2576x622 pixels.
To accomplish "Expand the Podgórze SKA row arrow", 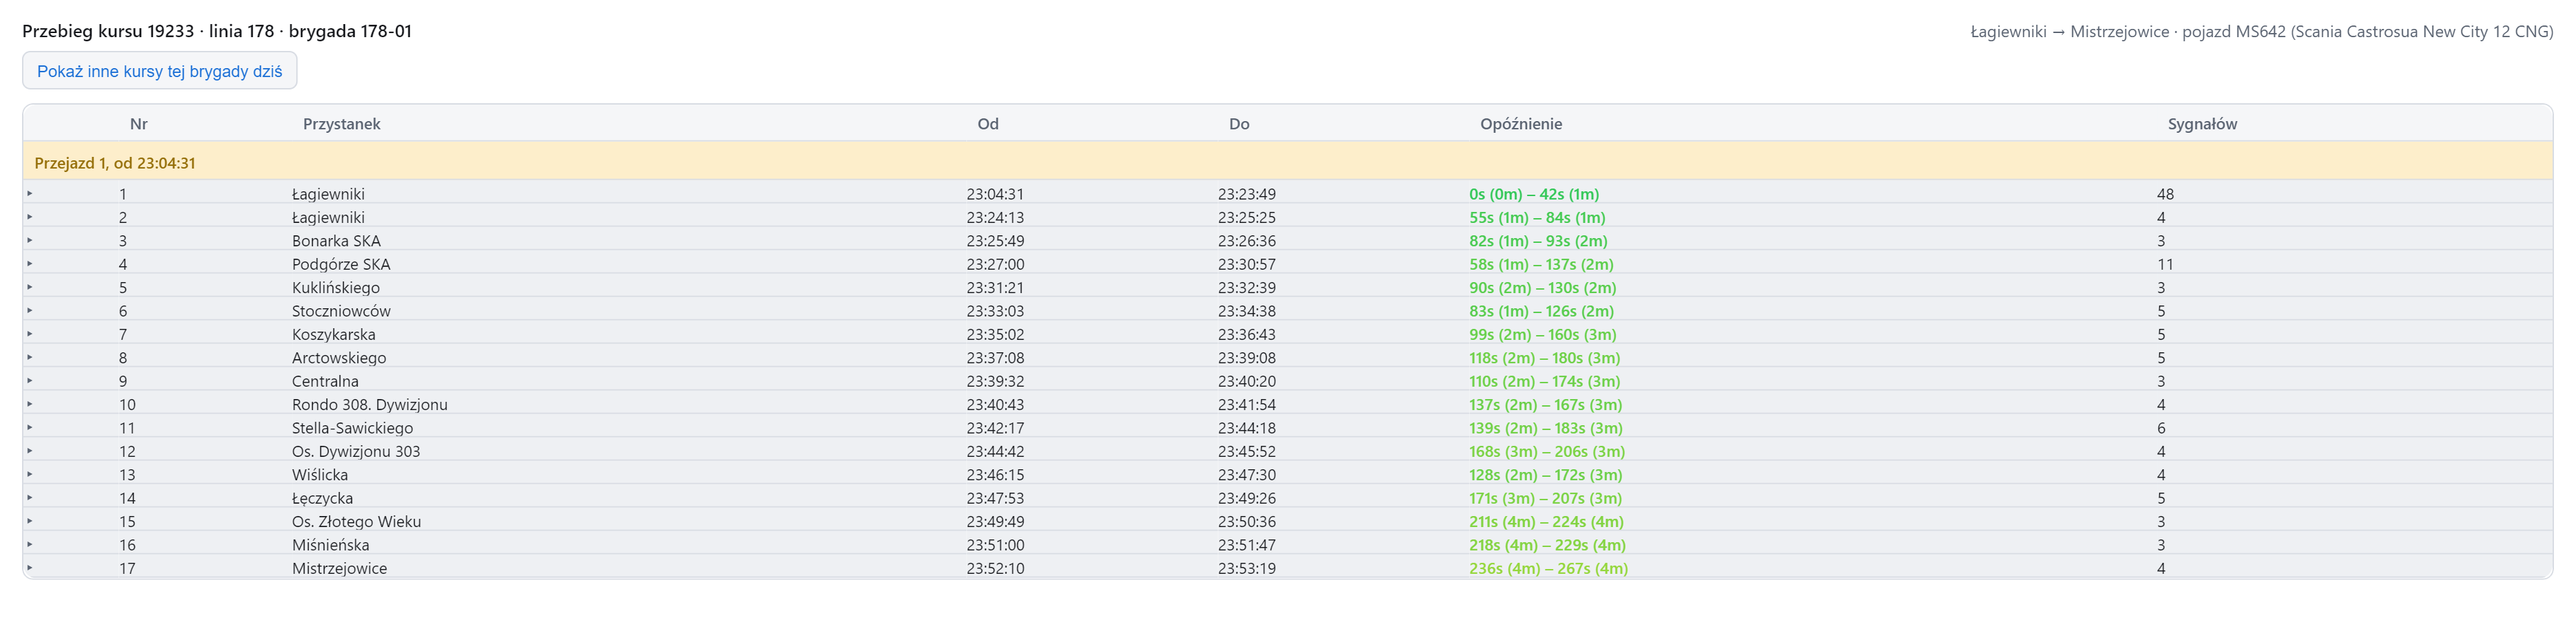I will tap(30, 264).
